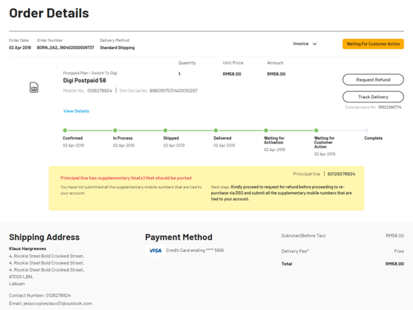The width and height of the screenshot is (413, 310).
Task: Click the Track Delivery button
Action: pos(373,97)
